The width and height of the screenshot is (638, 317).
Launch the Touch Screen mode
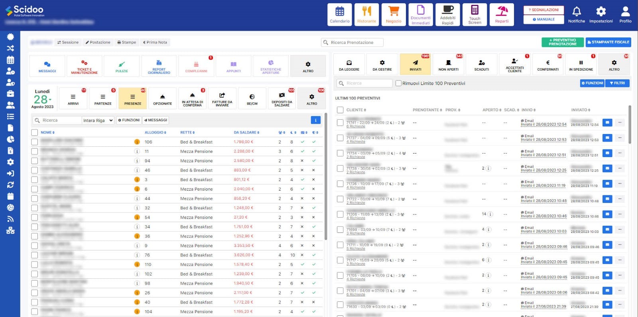click(475, 15)
